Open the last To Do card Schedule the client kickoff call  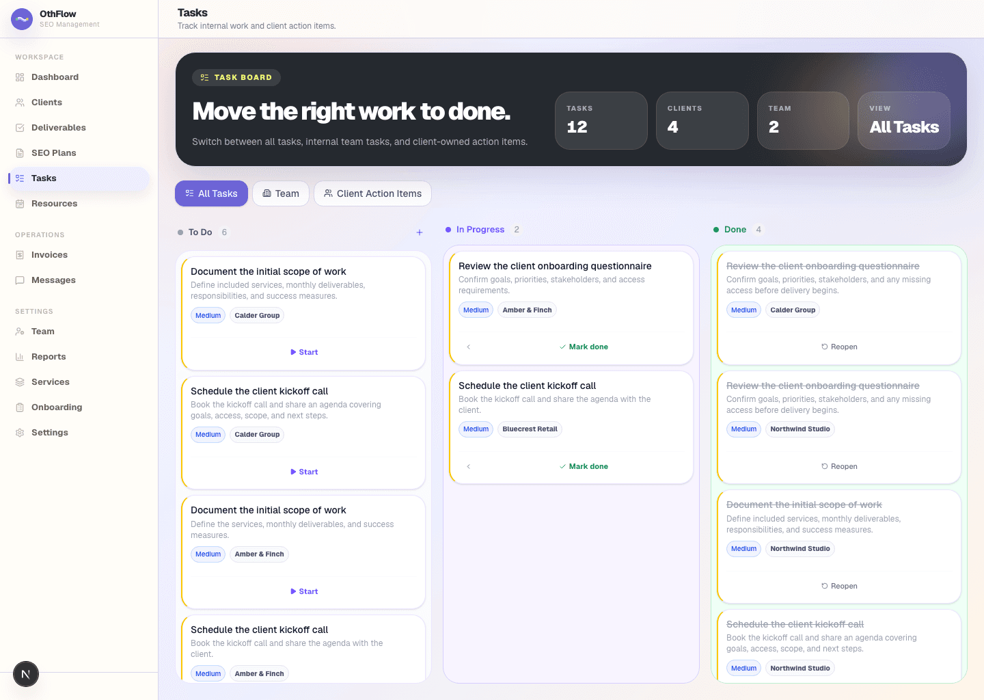303,649
